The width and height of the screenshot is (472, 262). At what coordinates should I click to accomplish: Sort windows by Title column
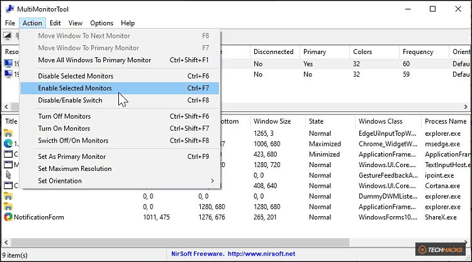coord(11,121)
